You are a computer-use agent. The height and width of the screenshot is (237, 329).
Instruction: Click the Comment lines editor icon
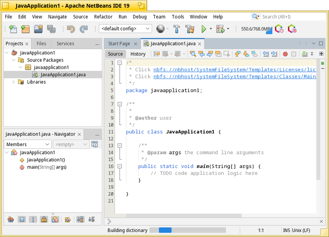[x=305, y=54]
